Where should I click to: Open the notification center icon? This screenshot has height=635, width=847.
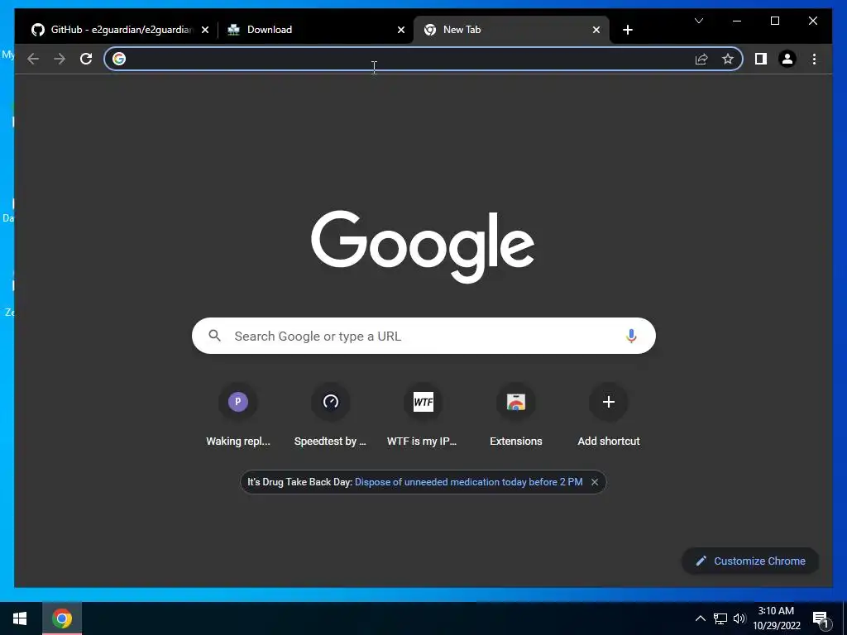[x=821, y=619]
